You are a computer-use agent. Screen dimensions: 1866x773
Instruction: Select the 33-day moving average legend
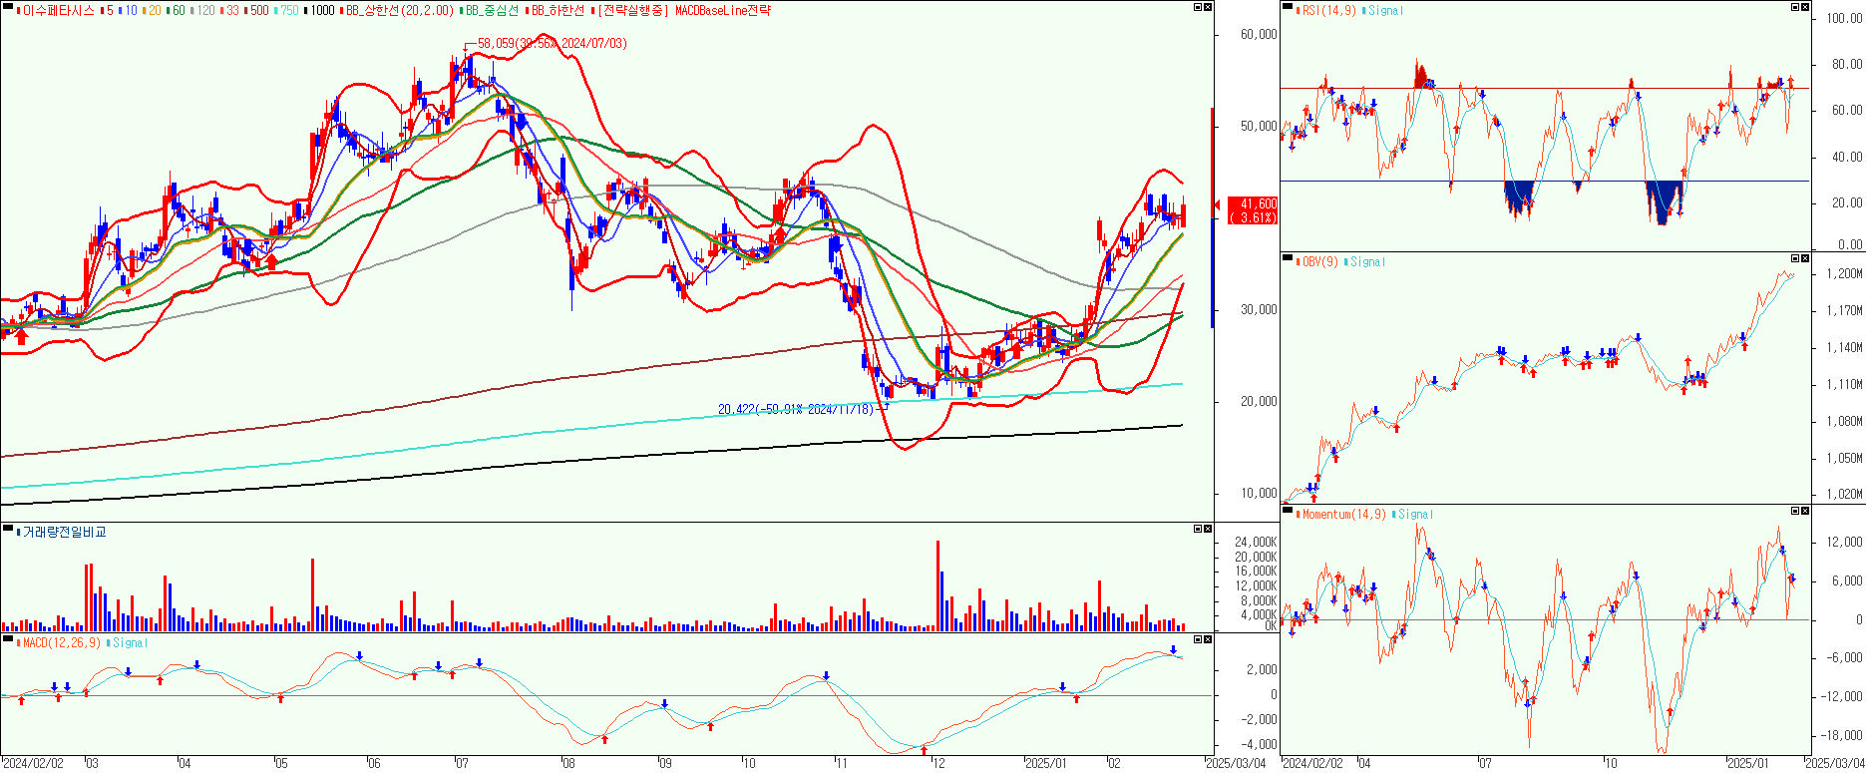pyautogui.click(x=229, y=11)
